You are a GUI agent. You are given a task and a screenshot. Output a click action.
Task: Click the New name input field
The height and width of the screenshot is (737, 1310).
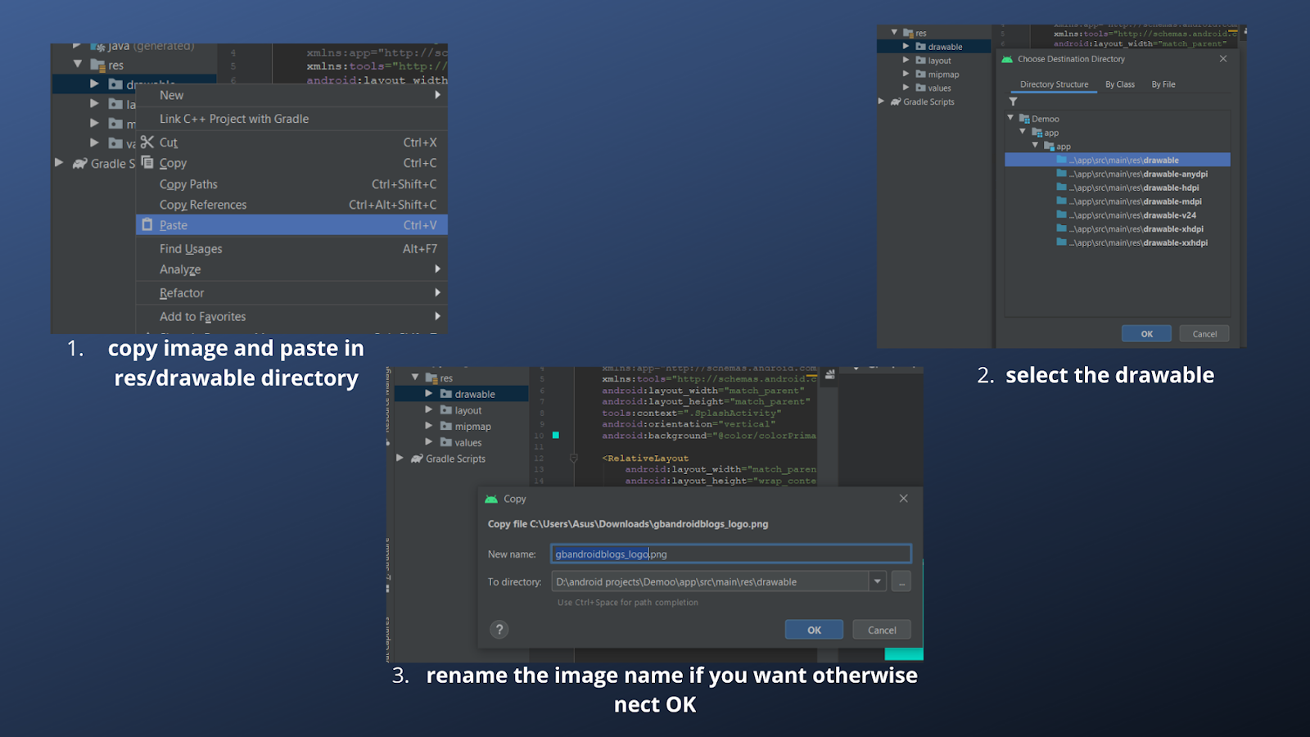click(730, 554)
